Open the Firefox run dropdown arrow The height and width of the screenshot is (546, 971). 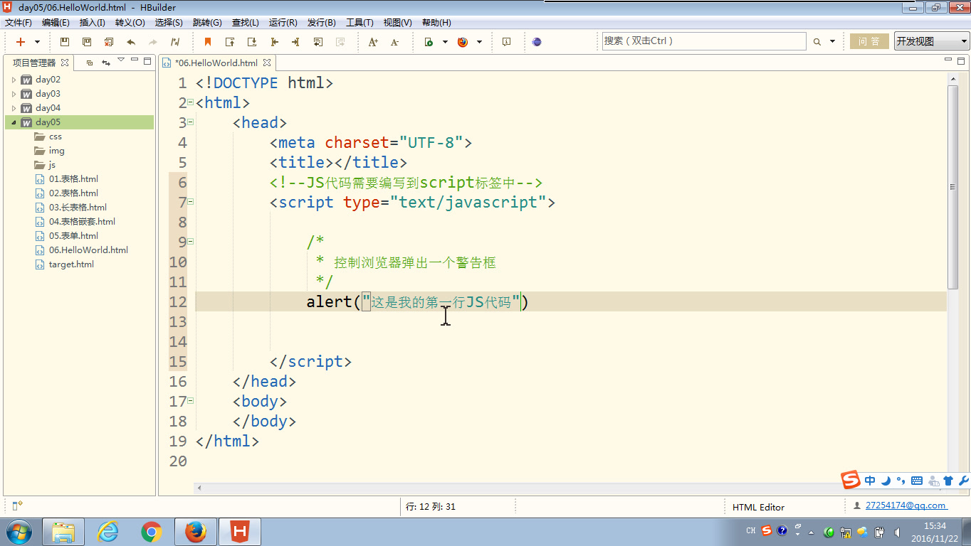point(479,42)
